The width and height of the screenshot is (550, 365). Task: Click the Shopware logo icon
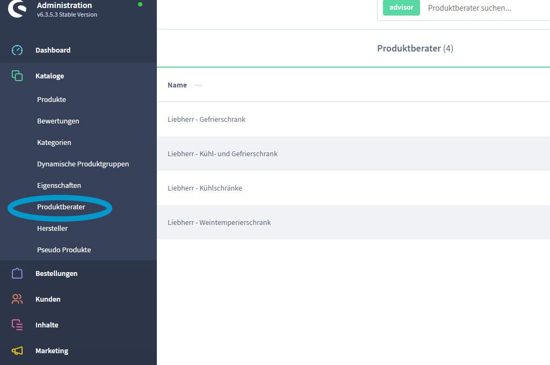(x=17, y=9)
